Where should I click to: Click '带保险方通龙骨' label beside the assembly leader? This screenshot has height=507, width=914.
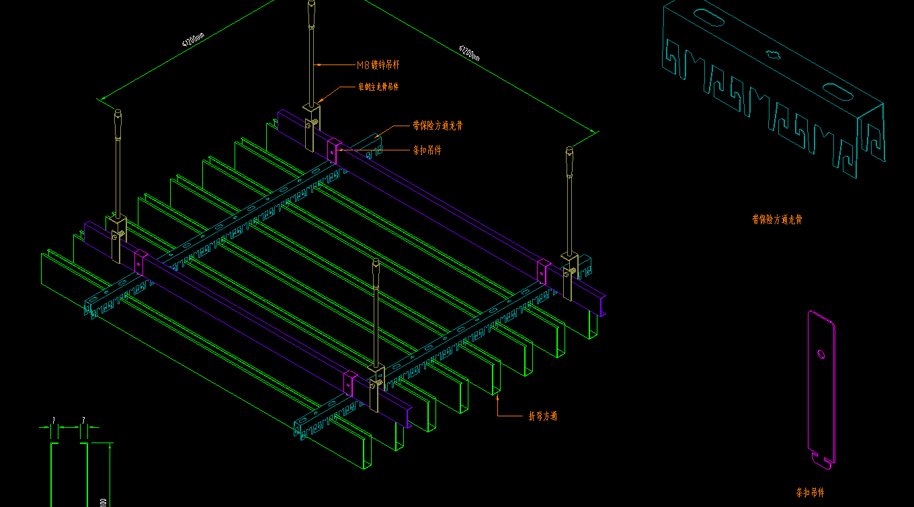438,126
